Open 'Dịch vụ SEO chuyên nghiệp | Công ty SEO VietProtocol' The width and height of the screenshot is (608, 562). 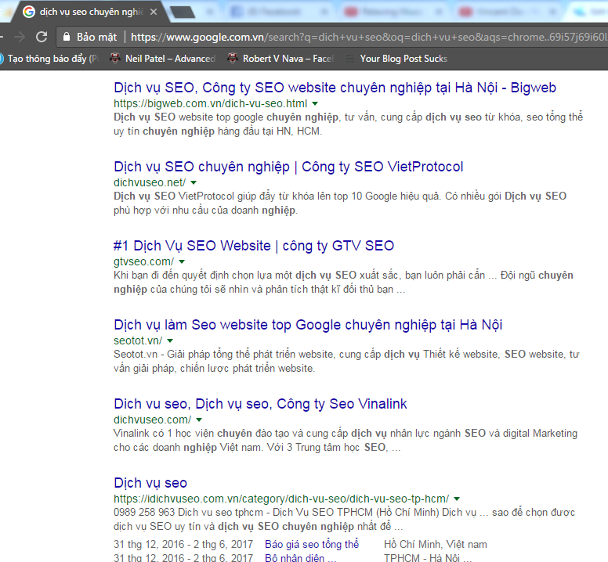[x=288, y=167]
